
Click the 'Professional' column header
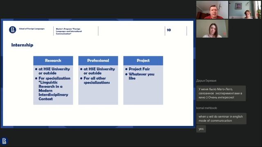(x=98, y=61)
